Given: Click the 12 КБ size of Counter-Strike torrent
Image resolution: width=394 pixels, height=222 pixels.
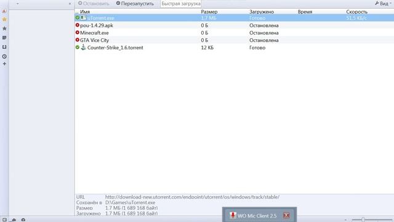Looking at the screenshot, I should pos(207,47).
